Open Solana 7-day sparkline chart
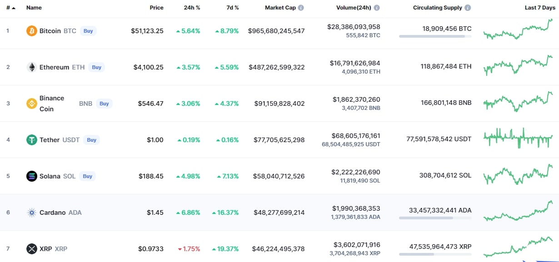 tap(518, 174)
